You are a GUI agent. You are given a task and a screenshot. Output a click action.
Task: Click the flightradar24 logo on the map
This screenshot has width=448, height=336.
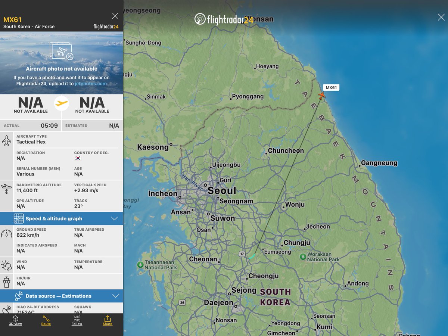[224, 19]
